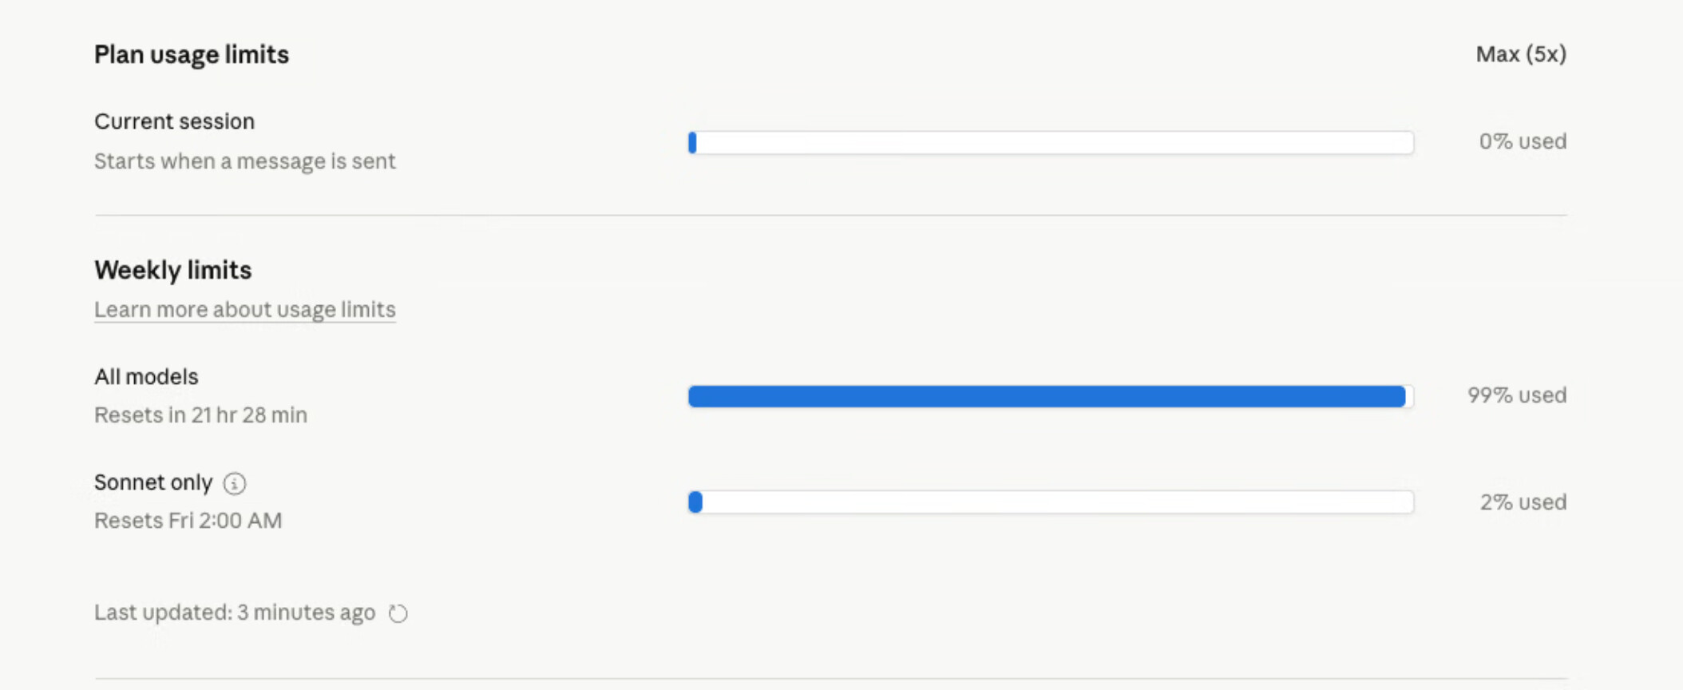Click Last updated: 3 minutes ago text
Viewport: 1683px width, 690px height.
tap(235, 613)
